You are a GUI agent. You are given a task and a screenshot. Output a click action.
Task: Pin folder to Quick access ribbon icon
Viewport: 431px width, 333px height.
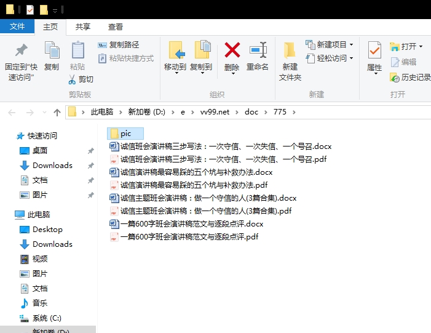[x=21, y=50]
